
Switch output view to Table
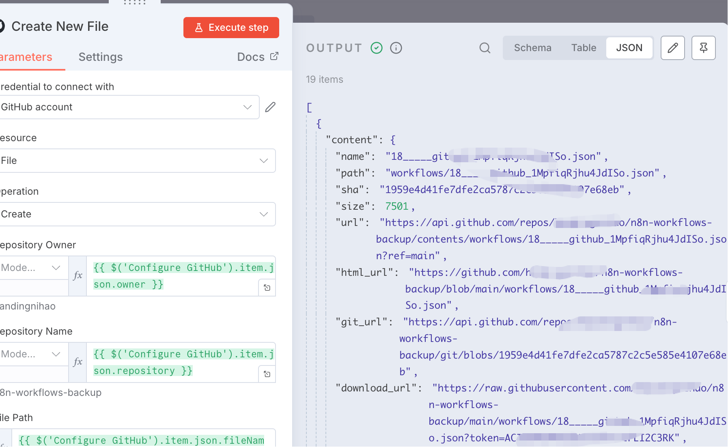[x=584, y=48]
